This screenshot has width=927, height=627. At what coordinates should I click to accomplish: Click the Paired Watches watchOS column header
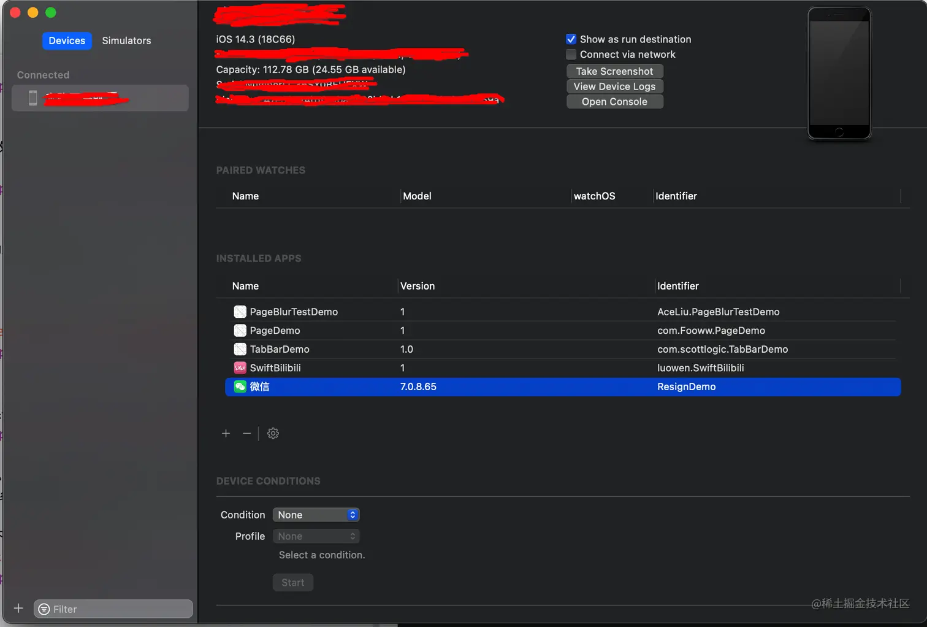[594, 196]
